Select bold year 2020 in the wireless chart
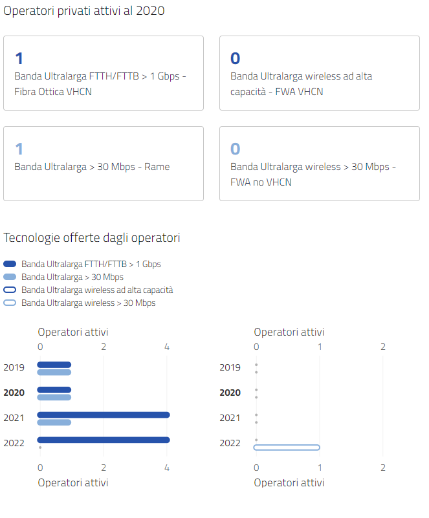The width and height of the screenshot is (429, 518). [230, 393]
